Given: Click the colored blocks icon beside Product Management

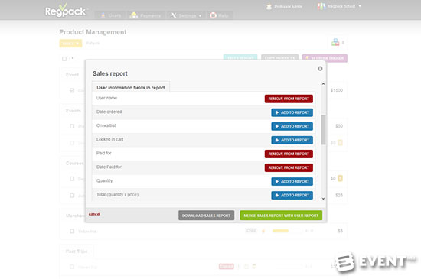Looking at the screenshot, I should pyautogui.click(x=335, y=42).
